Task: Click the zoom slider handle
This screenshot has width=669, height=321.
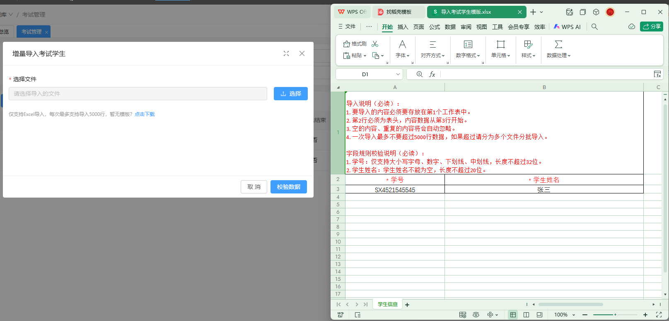Action: coord(615,315)
